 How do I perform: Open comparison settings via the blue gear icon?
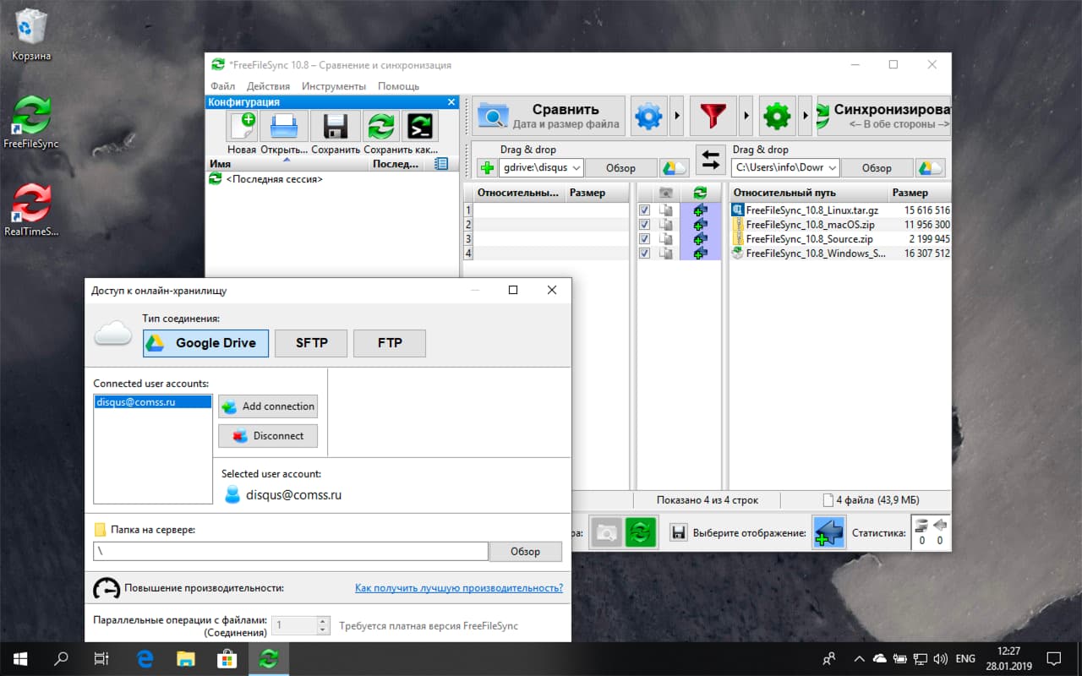649,116
